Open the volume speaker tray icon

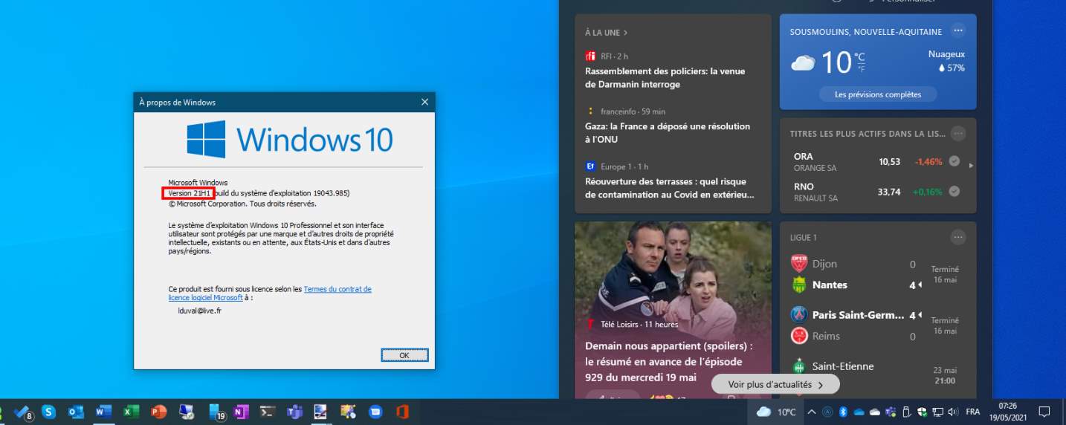tap(954, 412)
